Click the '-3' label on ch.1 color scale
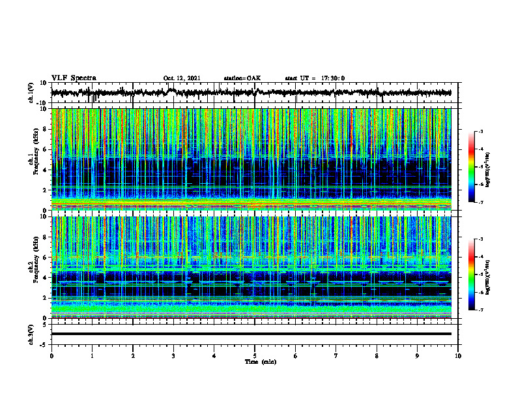 481,131
